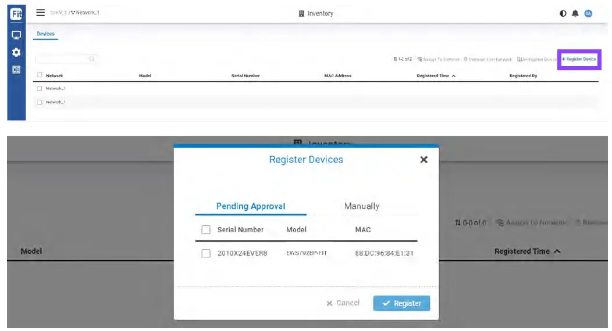Toggle Registered Time sort arrow behind the dialog
The height and width of the screenshot is (331, 612).
(x=557, y=251)
